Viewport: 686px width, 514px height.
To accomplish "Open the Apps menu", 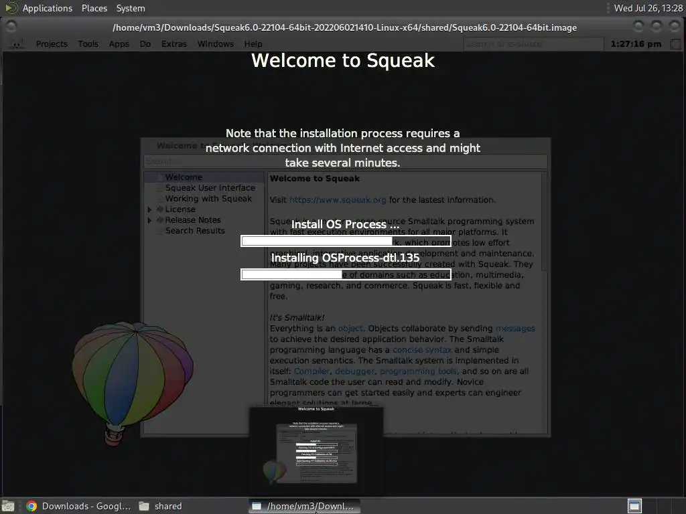I will [x=119, y=44].
